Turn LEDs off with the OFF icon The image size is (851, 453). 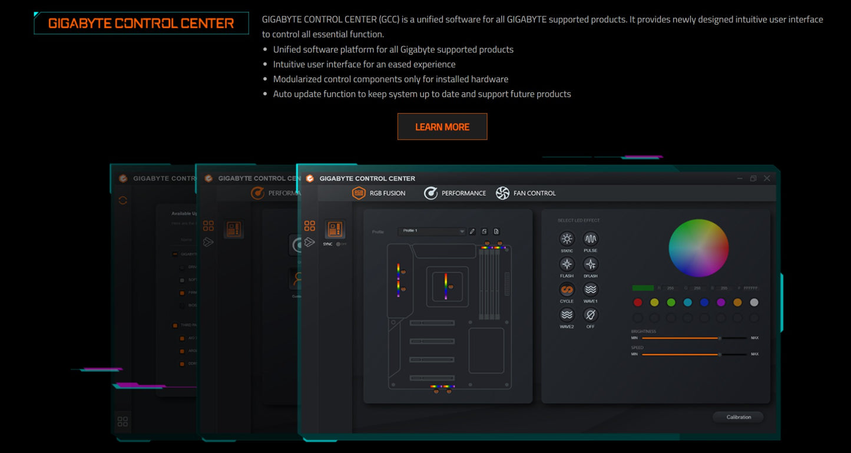[591, 315]
